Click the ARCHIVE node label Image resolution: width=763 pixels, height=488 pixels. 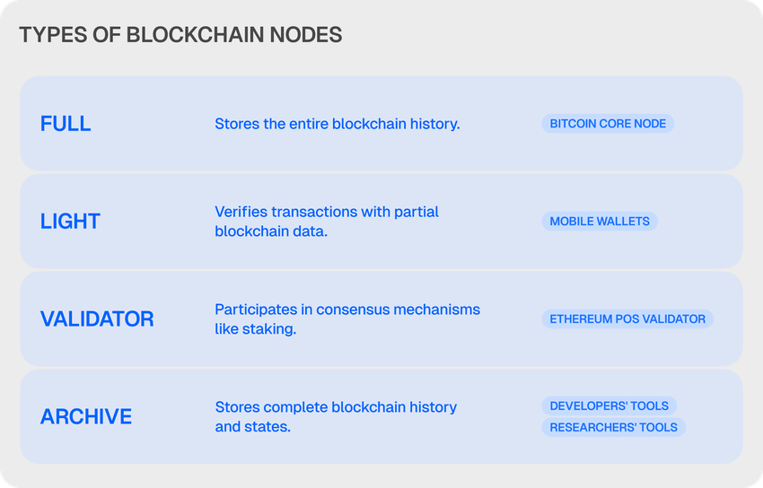coord(86,416)
